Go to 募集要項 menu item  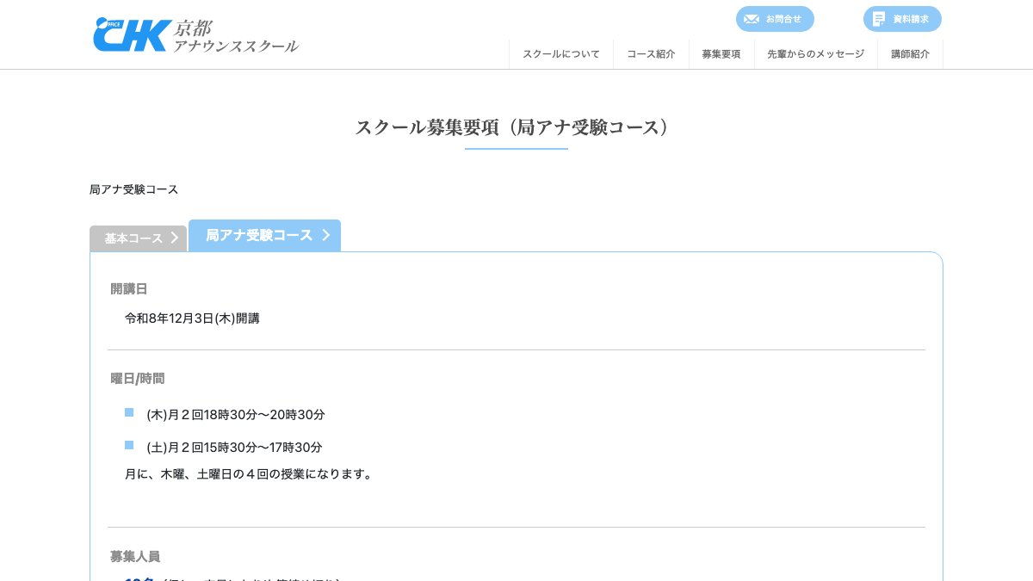click(721, 53)
